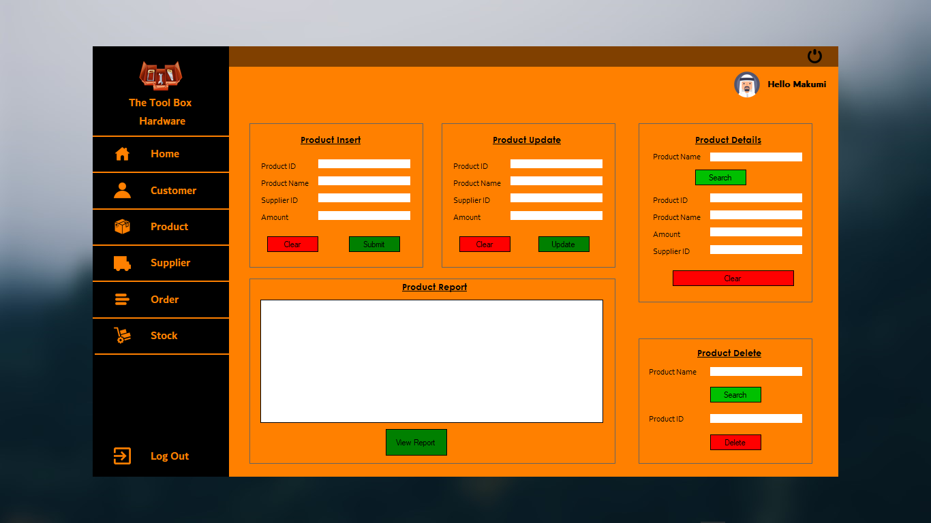Delete the product in Product Delete panel
Viewport: 931px width, 523px height.
click(735, 442)
